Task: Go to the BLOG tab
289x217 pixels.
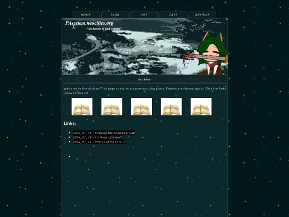Action: click(115, 14)
